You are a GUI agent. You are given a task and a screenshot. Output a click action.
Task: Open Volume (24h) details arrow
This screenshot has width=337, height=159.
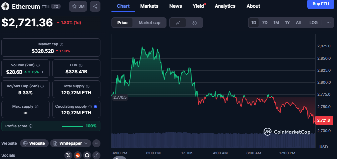[42, 72]
